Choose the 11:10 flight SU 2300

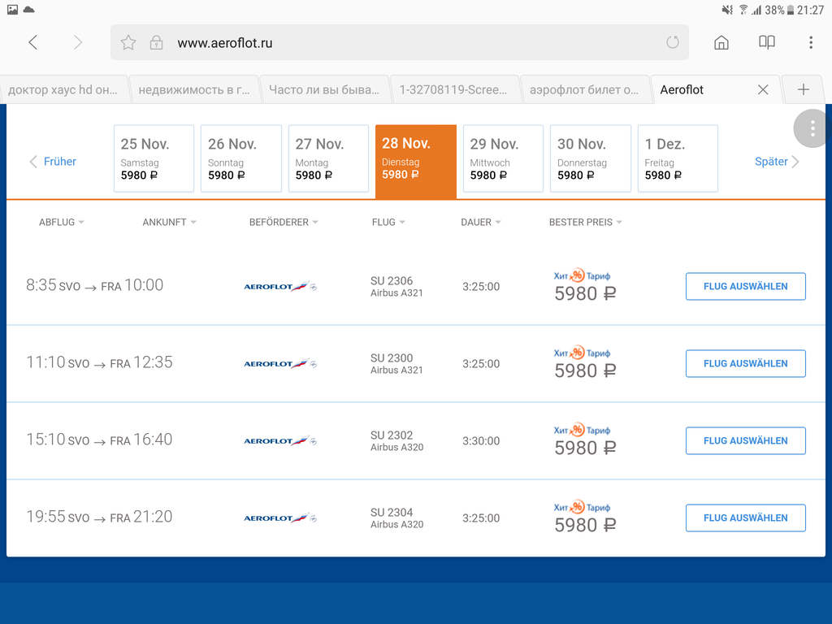pos(746,363)
